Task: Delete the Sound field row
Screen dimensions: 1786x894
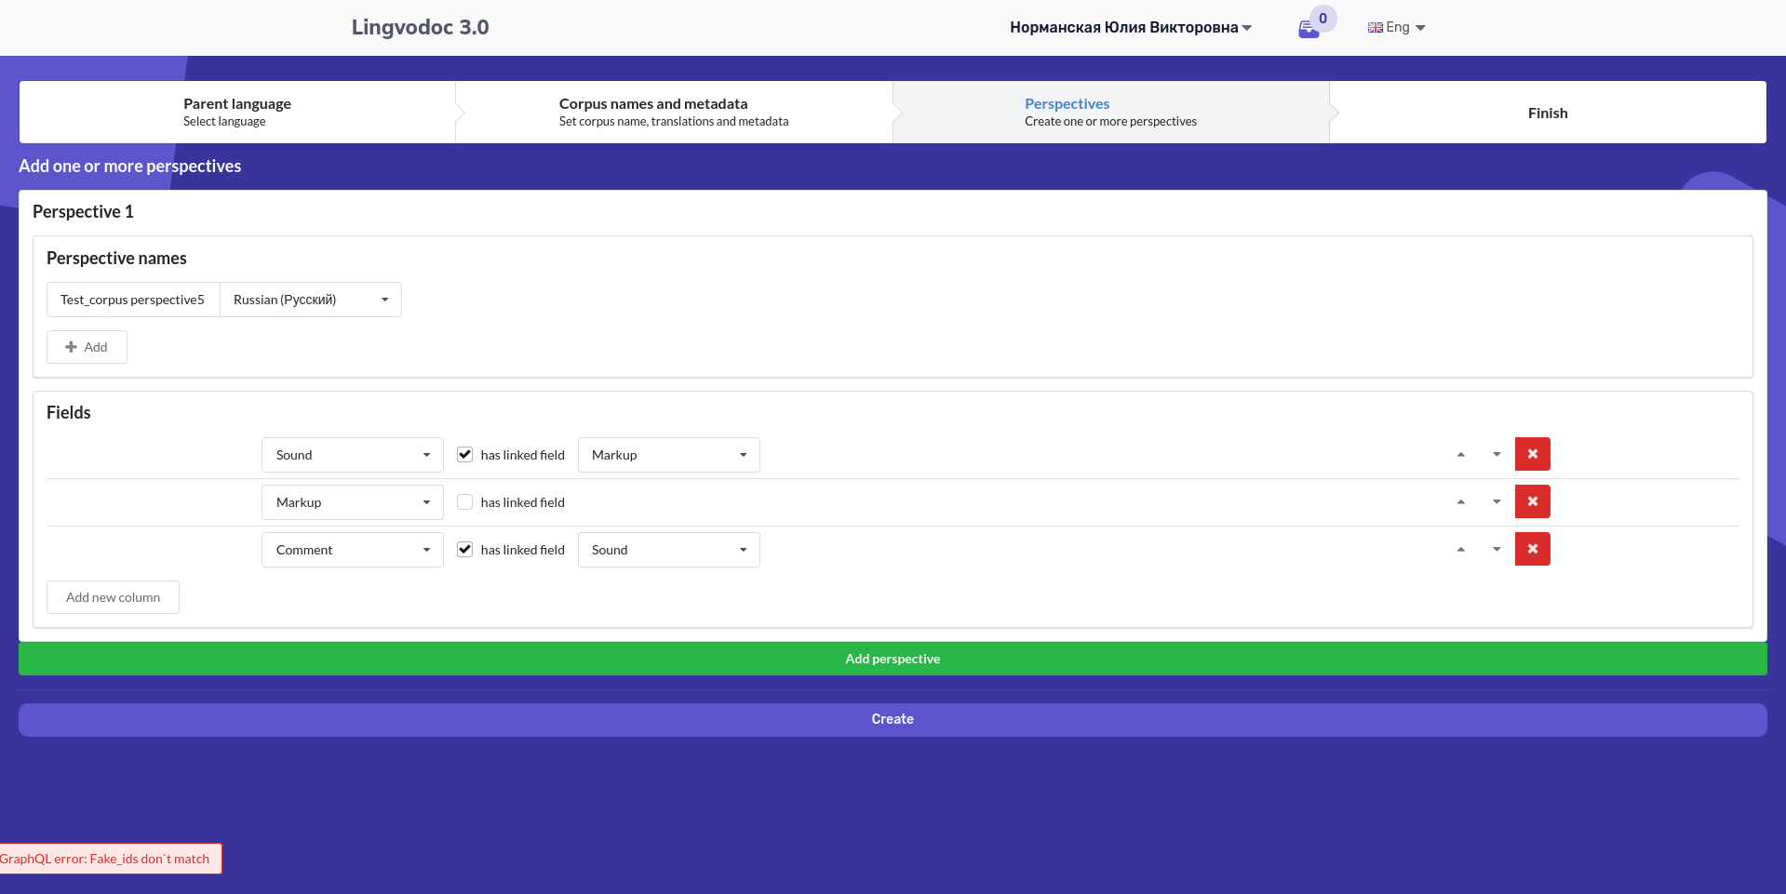Action: click(1533, 454)
